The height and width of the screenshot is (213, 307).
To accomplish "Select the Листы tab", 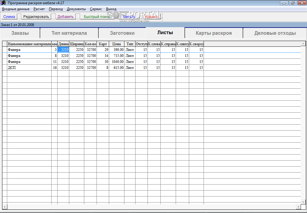I will click(165, 33).
